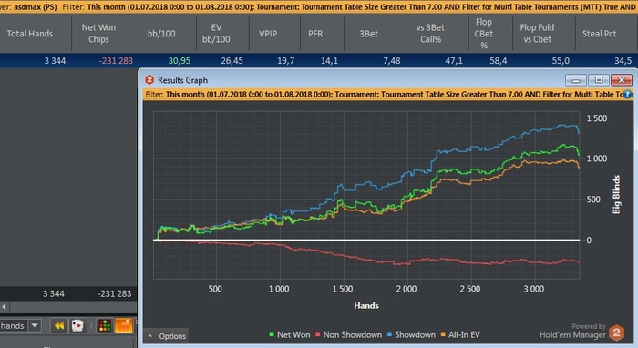Toggle the Net Won legend entry
The height and width of the screenshot is (348, 638).
pyautogui.click(x=289, y=334)
